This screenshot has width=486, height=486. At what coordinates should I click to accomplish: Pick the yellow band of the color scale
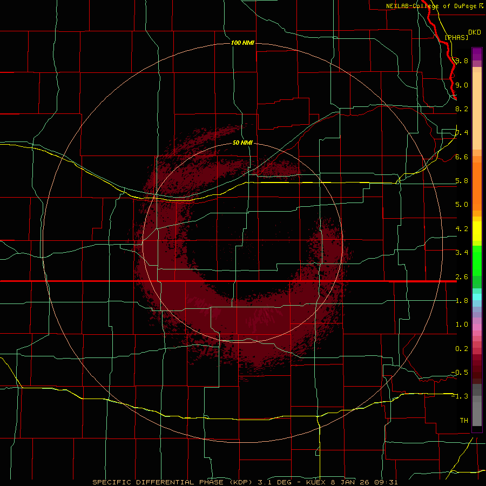[x=477, y=231]
